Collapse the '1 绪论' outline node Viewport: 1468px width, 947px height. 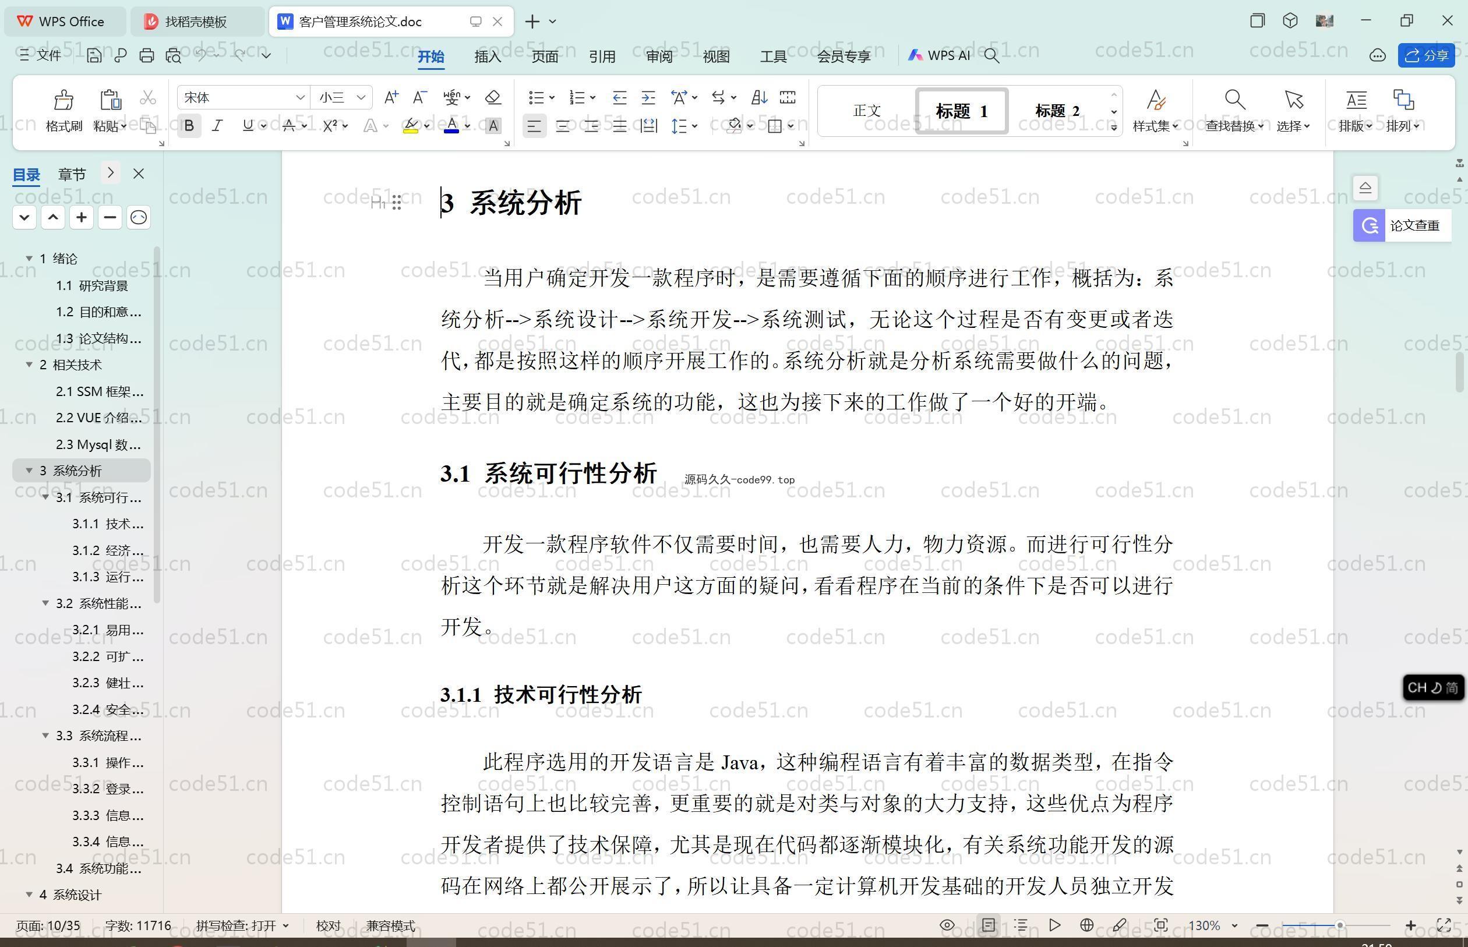(x=29, y=258)
